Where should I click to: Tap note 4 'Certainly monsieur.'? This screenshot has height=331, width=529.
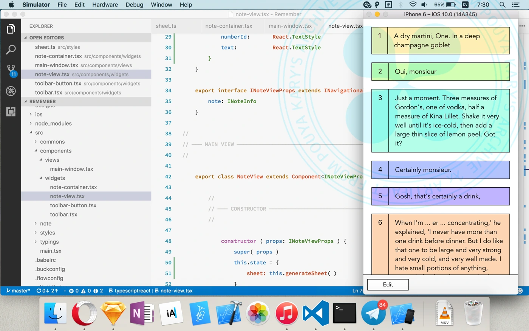[x=440, y=170]
